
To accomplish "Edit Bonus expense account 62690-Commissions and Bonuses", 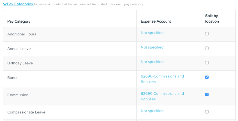I will (162, 79).
